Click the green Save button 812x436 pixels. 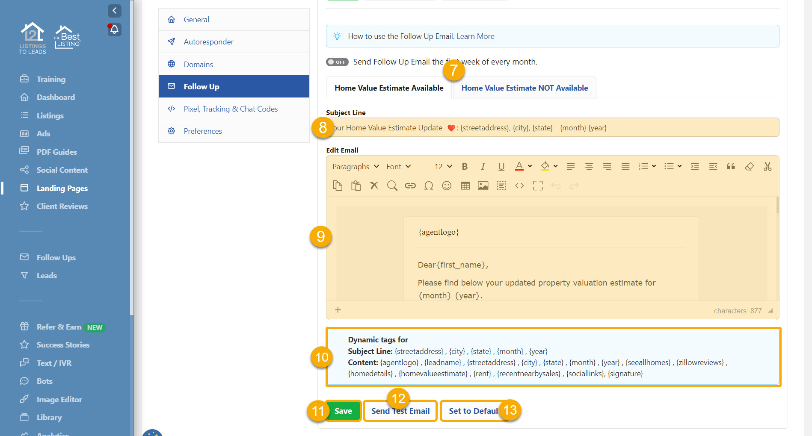coord(343,411)
